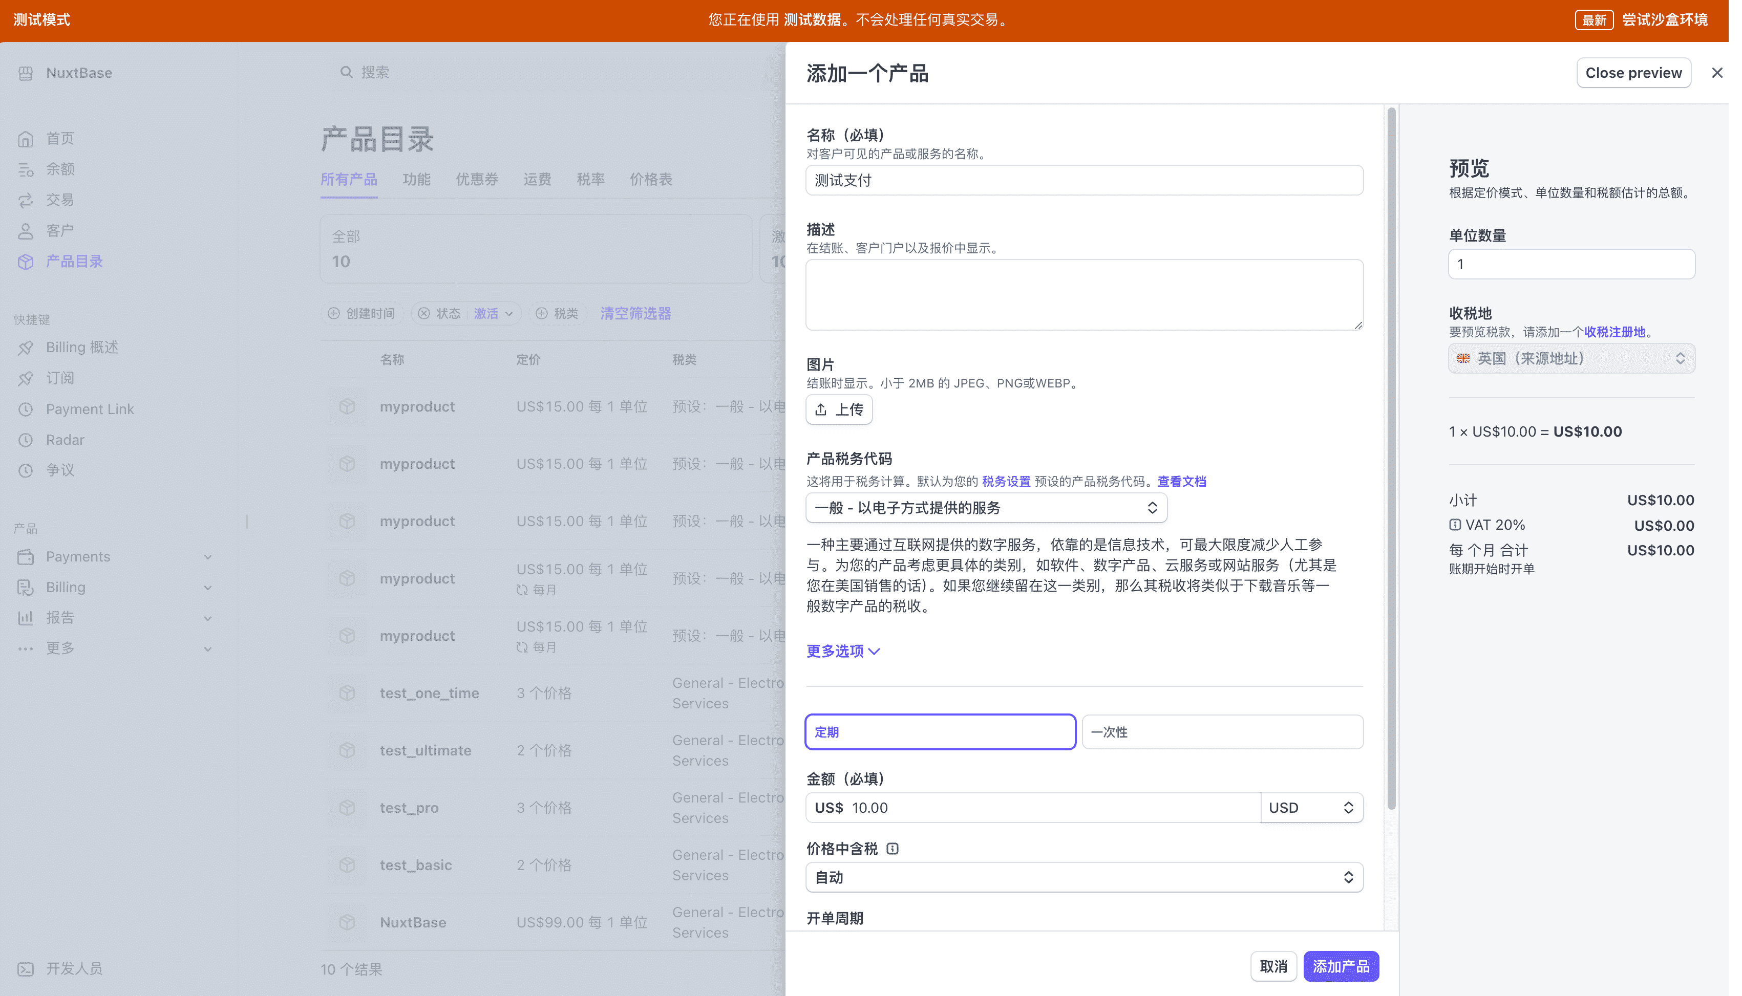Open 状态 激活 filter dropdown
Screen dimensions: 1742x996
pyautogui.click(x=493, y=313)
